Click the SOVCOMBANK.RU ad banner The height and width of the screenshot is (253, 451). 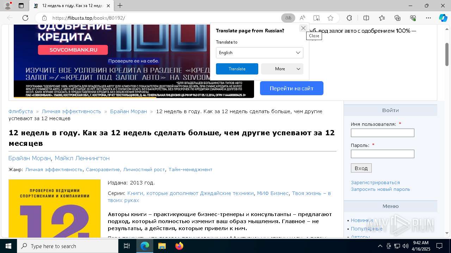pos(73,50)
